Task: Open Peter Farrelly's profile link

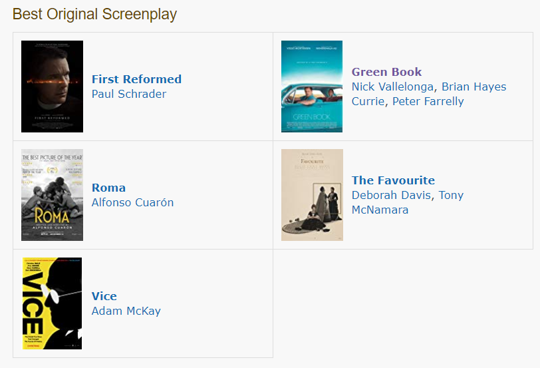Action: pyautogui.click(x=428, y=101)
